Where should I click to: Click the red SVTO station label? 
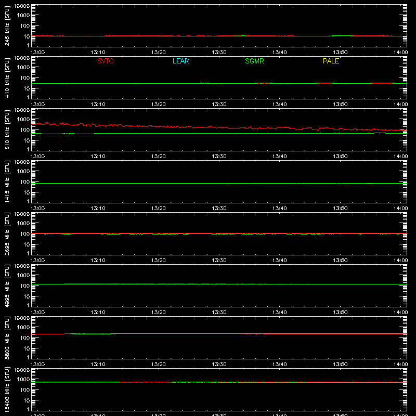[106, 61]
